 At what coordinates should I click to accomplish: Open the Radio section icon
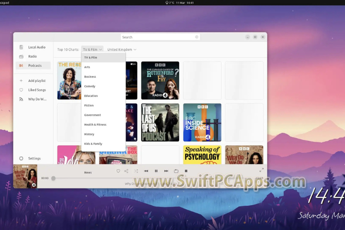21,57
